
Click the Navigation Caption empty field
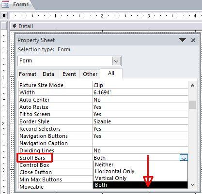point(140,143)
